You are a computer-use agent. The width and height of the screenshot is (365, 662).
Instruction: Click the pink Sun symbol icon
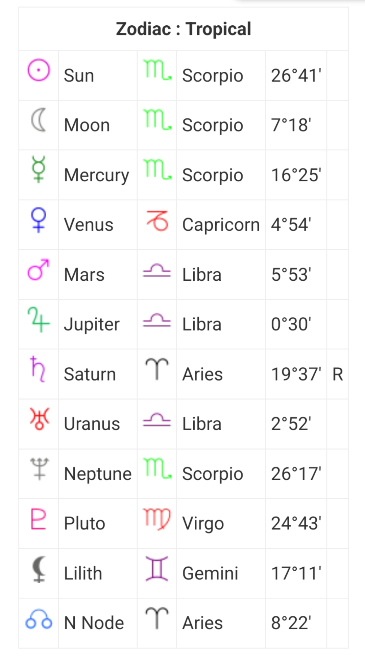[x=39, y=70]
